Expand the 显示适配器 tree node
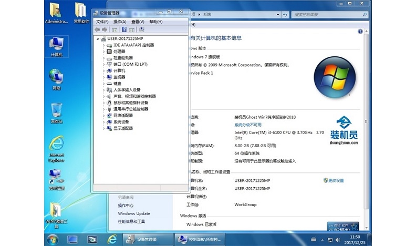Screen dimensions: 416x246 [x=104, y=128]
